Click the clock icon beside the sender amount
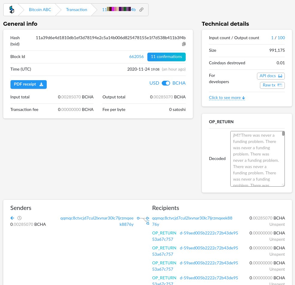The width and height of the screenshot is (295, 285). click(x=19, y=218)
